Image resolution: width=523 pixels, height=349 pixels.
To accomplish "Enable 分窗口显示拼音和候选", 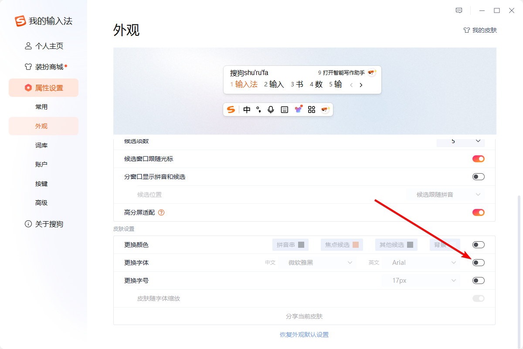I will [478, 176].
